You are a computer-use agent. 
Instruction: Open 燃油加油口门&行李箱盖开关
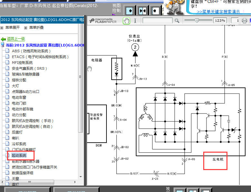point(35,167)
